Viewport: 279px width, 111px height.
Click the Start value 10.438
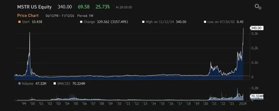click(37, 22)
